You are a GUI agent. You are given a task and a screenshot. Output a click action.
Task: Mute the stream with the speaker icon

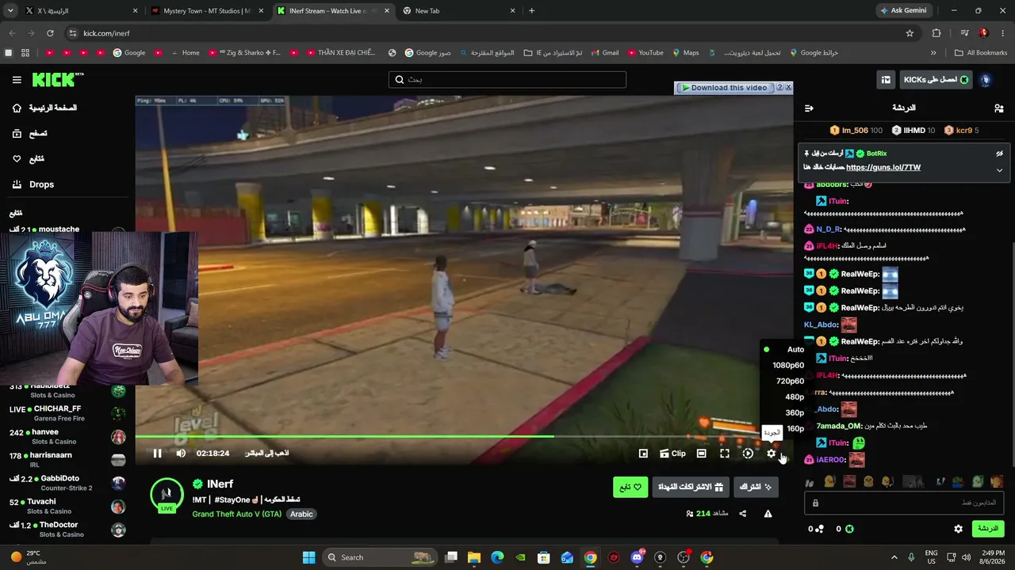(181, 454)
